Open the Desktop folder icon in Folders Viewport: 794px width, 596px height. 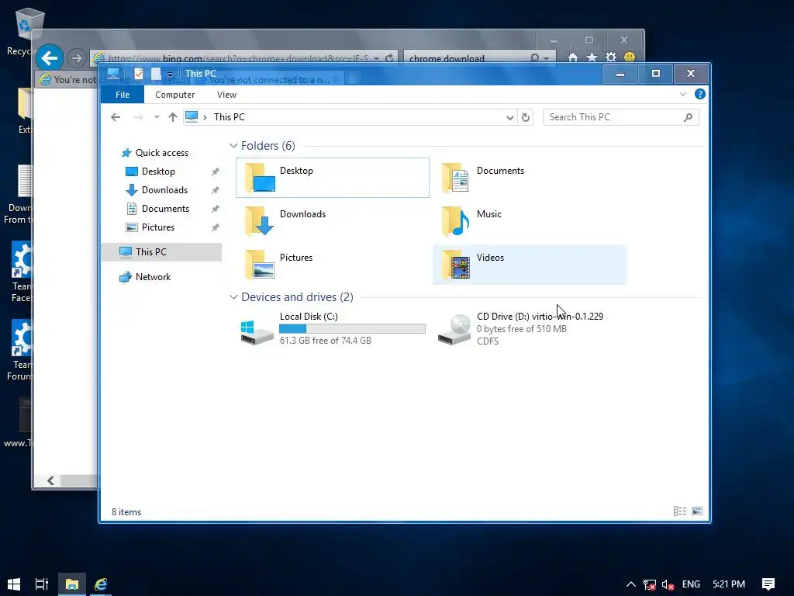tap(260, 178)
